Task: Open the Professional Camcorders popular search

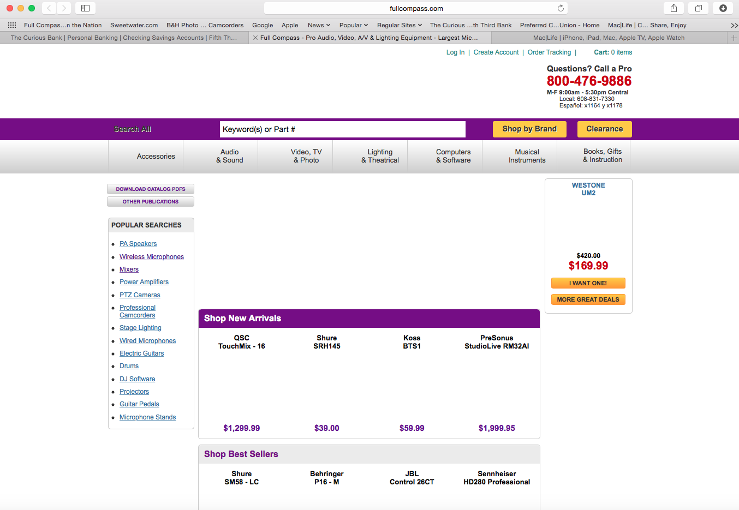Action: (138, 311)
